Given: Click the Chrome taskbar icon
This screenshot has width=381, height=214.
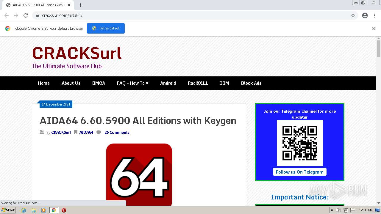Looking at the screenshot, I should tap(54, 210).
